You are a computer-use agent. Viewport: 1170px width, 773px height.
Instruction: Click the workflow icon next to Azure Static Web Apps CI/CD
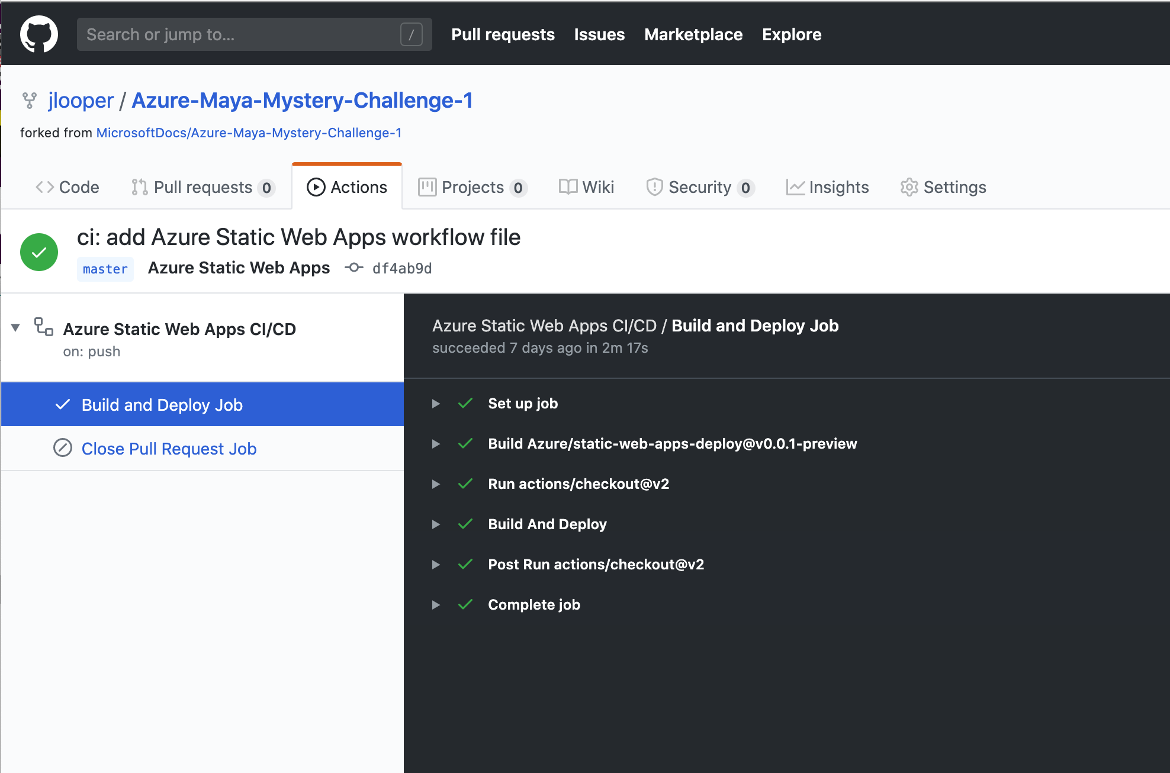tap(44, 327)
